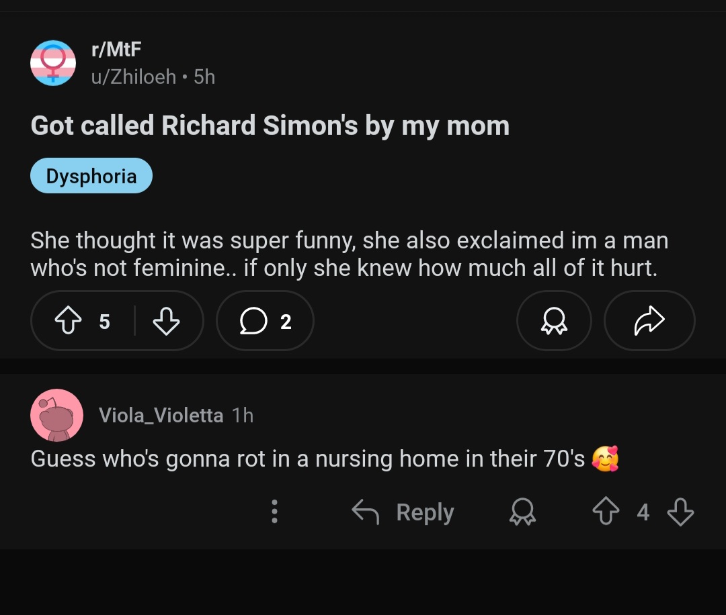The image size is (726, 615).
Task: Tap the reply arrow icon
Action: [x=365, y=513]
